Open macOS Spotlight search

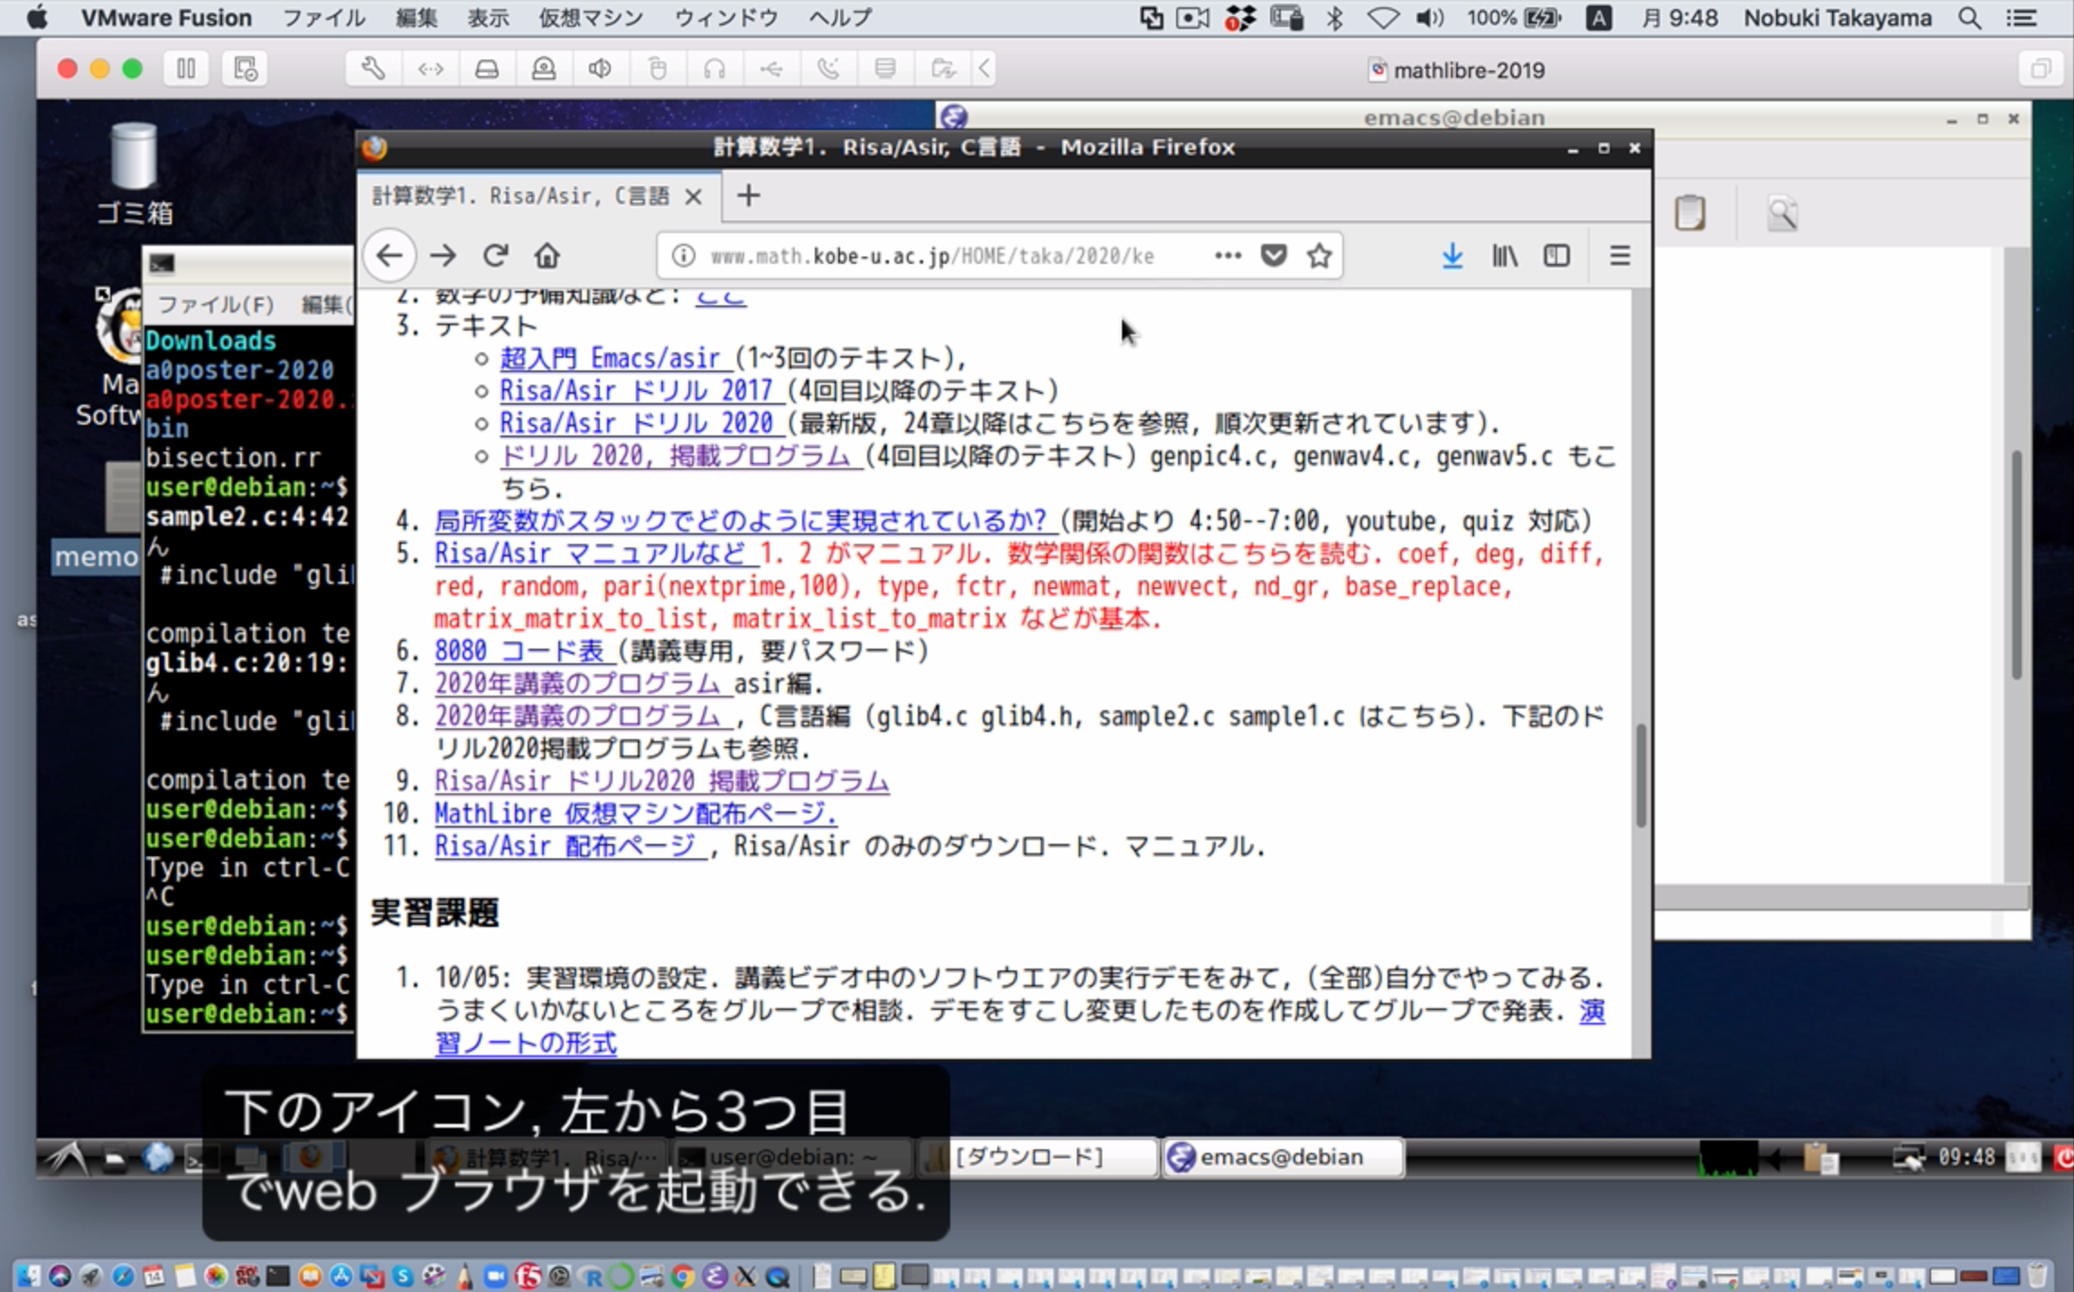pyautogui.click(x=1969, y=18)
